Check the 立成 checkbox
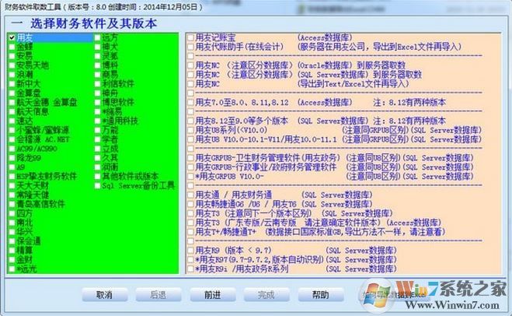 97,149
